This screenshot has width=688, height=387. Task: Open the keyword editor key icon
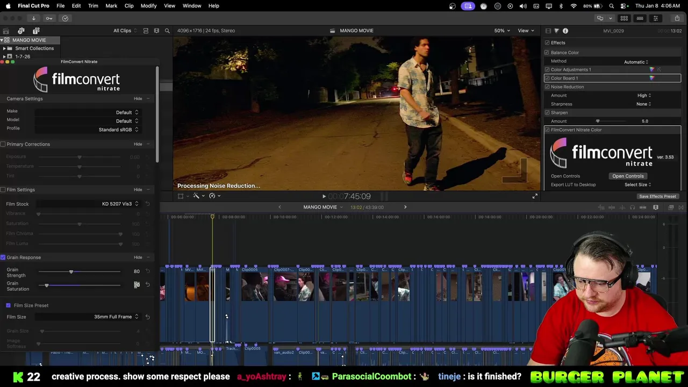coord(49,18)
